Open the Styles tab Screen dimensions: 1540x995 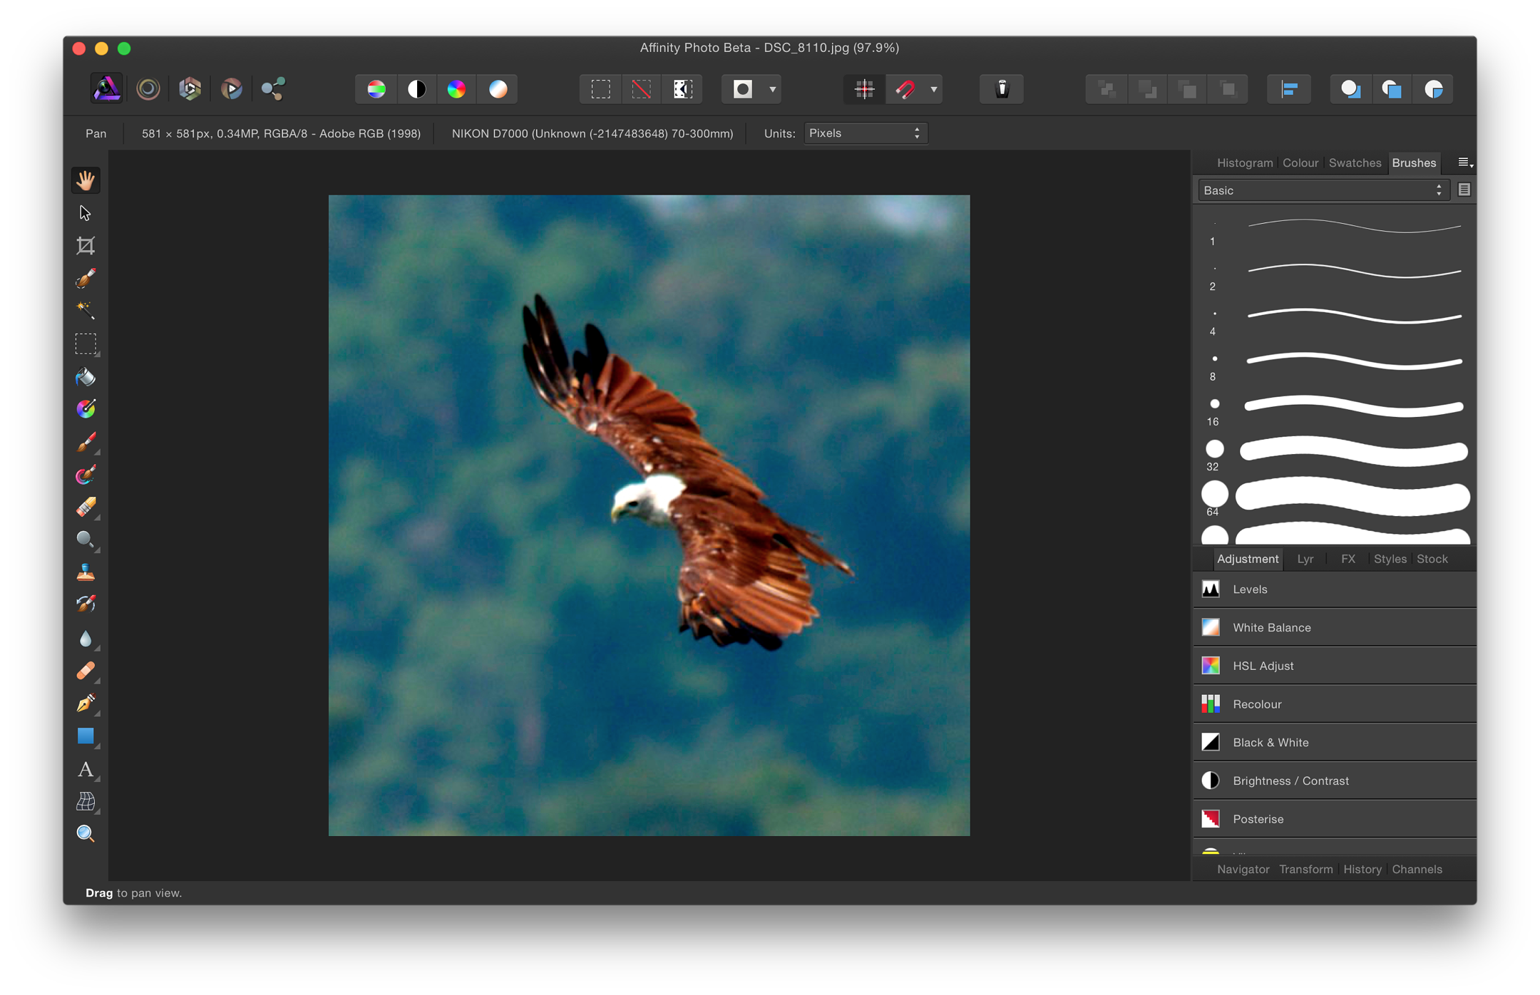click(x=1390, y=559)
